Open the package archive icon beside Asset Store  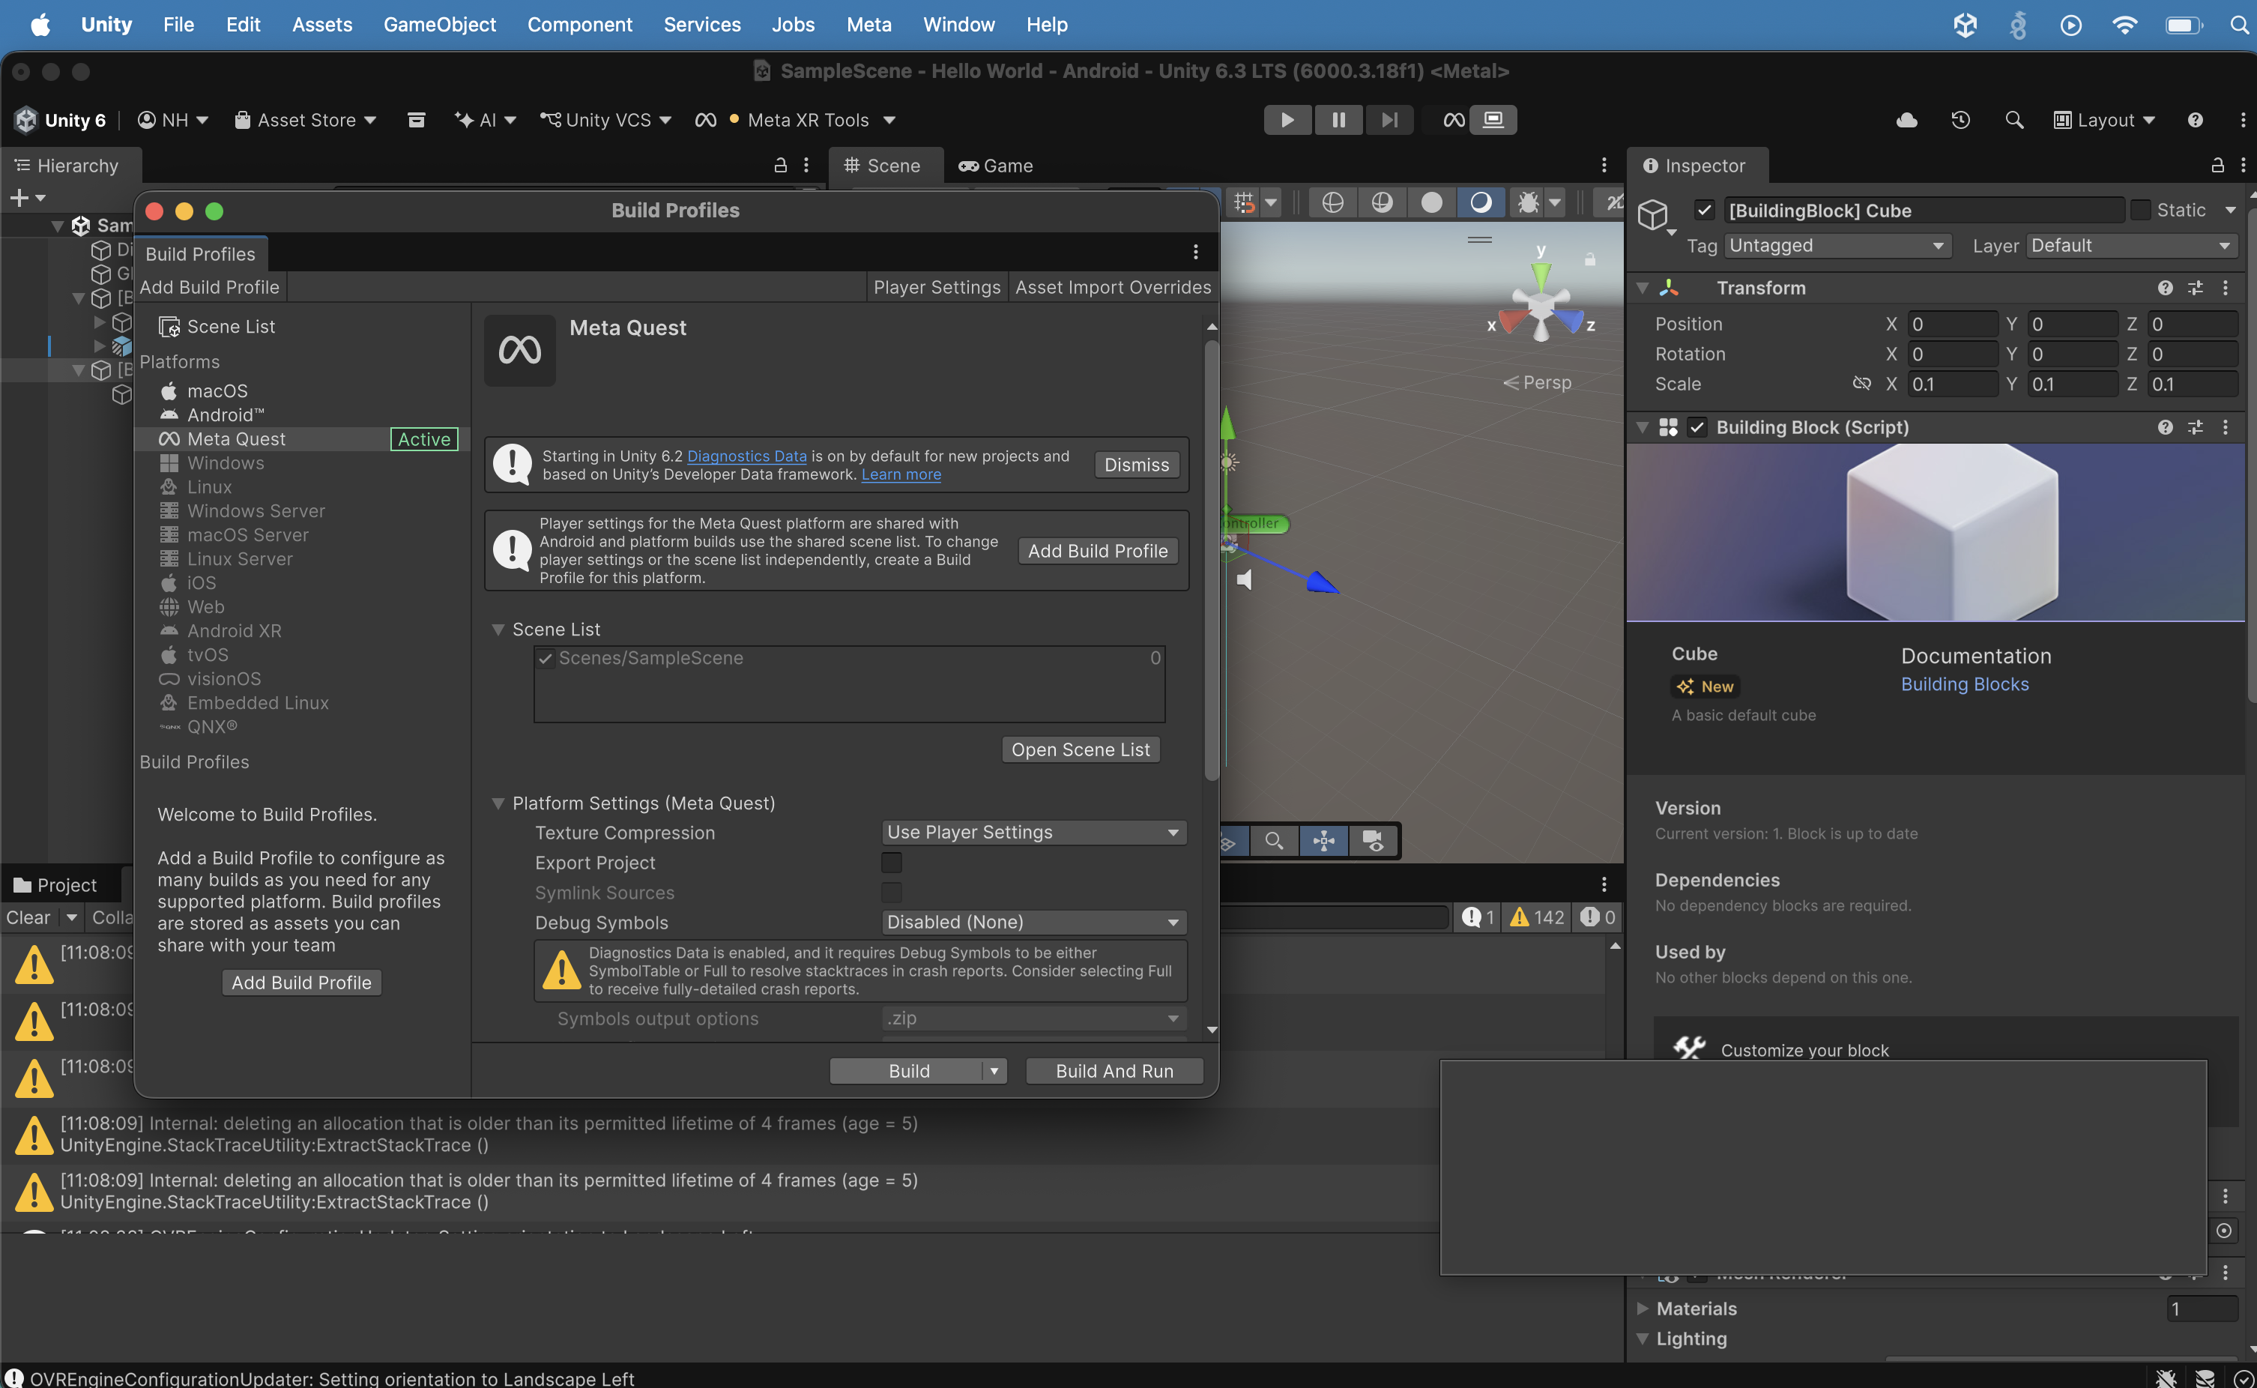pyautogui.click(x=416, y=120)
